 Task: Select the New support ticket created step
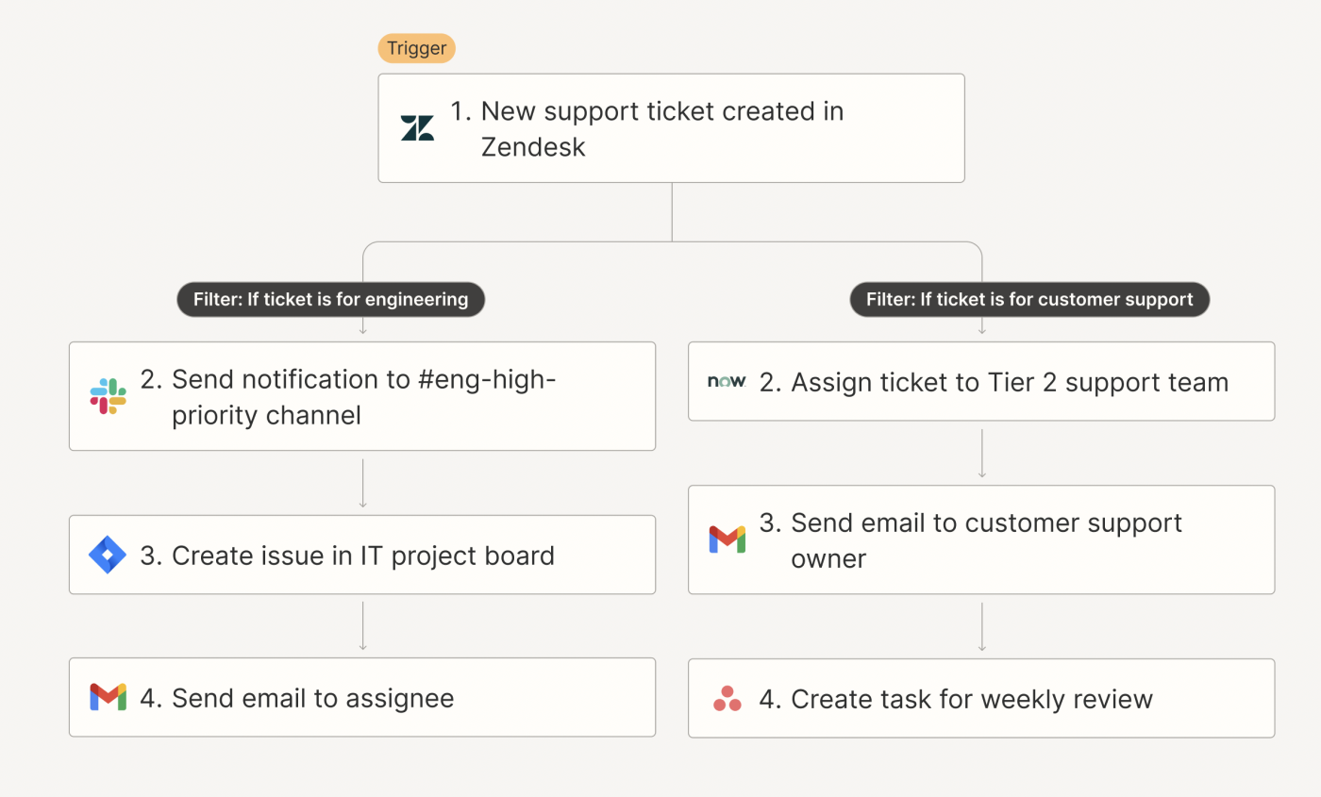[x=671, y=128]
